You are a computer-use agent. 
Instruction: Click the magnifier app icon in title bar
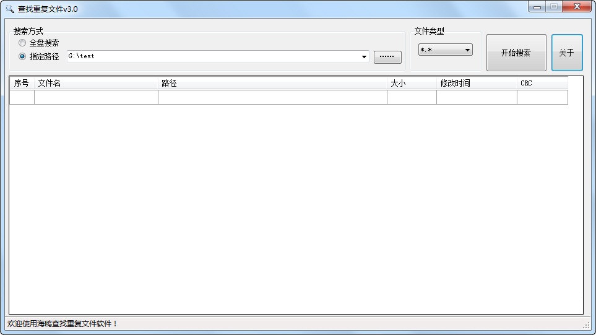(x=10, y=9)
